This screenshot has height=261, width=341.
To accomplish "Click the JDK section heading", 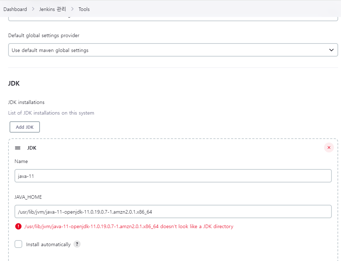I will [x=14, y=83].
